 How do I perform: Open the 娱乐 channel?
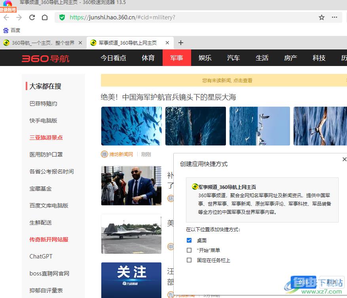(x=205, y=58)
